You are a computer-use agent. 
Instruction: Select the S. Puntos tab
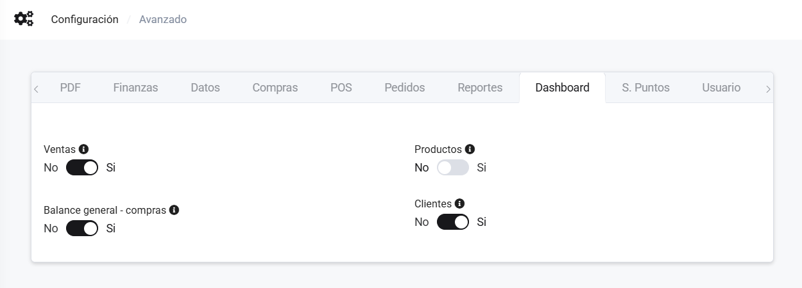(x=645, y=88)
